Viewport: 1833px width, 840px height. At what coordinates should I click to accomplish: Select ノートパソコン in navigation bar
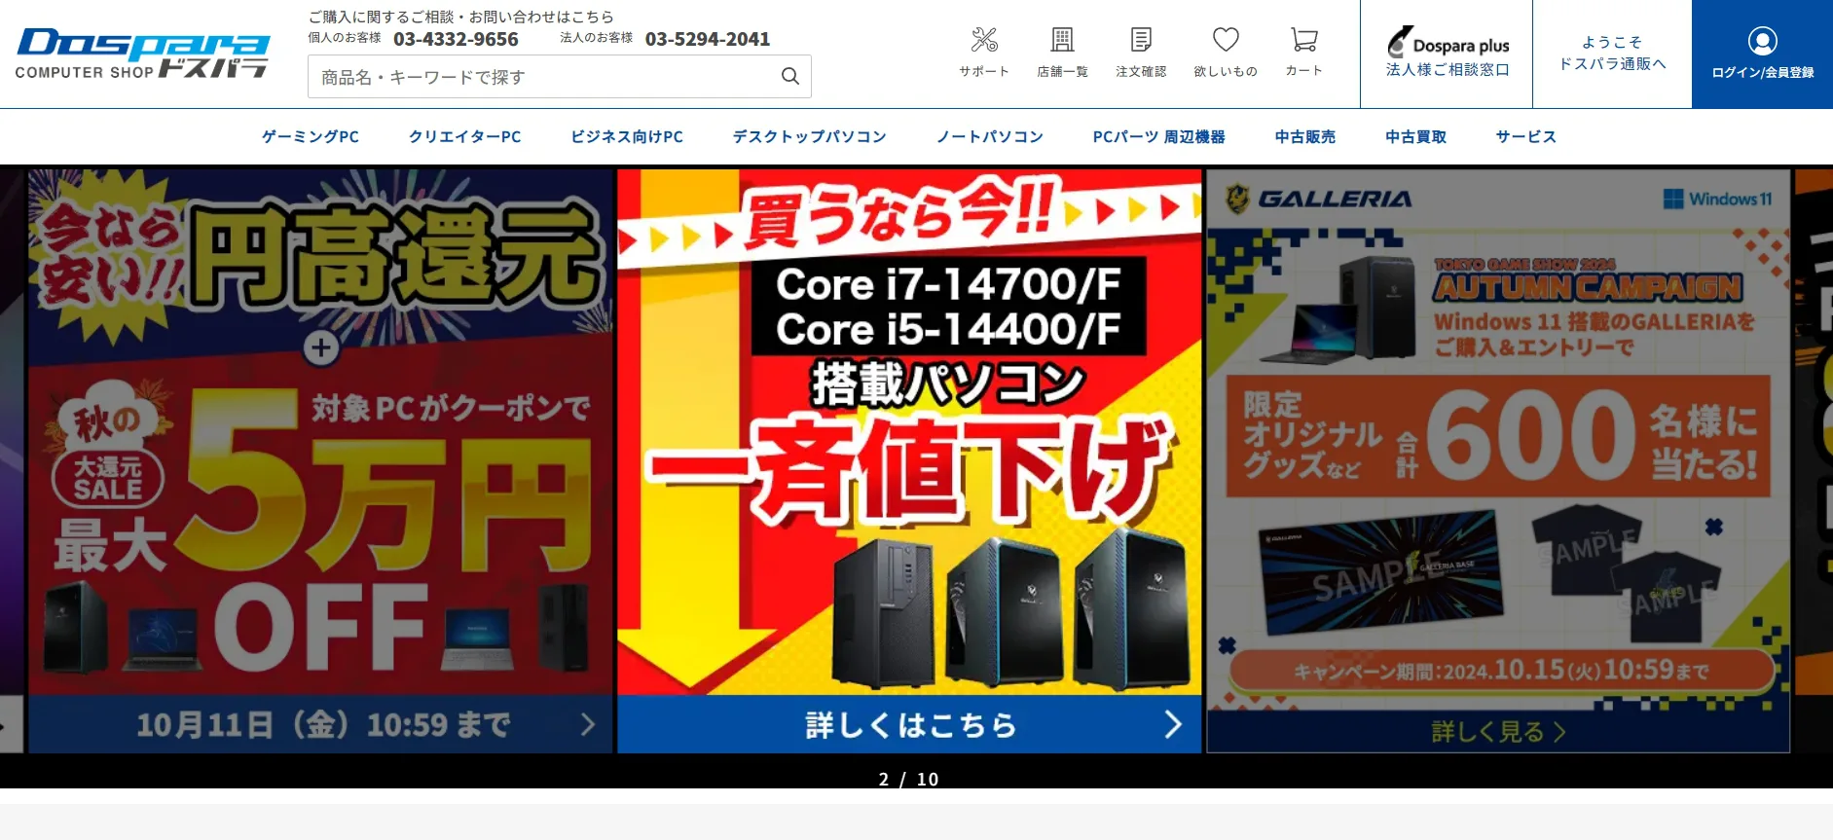coord(989,137)
